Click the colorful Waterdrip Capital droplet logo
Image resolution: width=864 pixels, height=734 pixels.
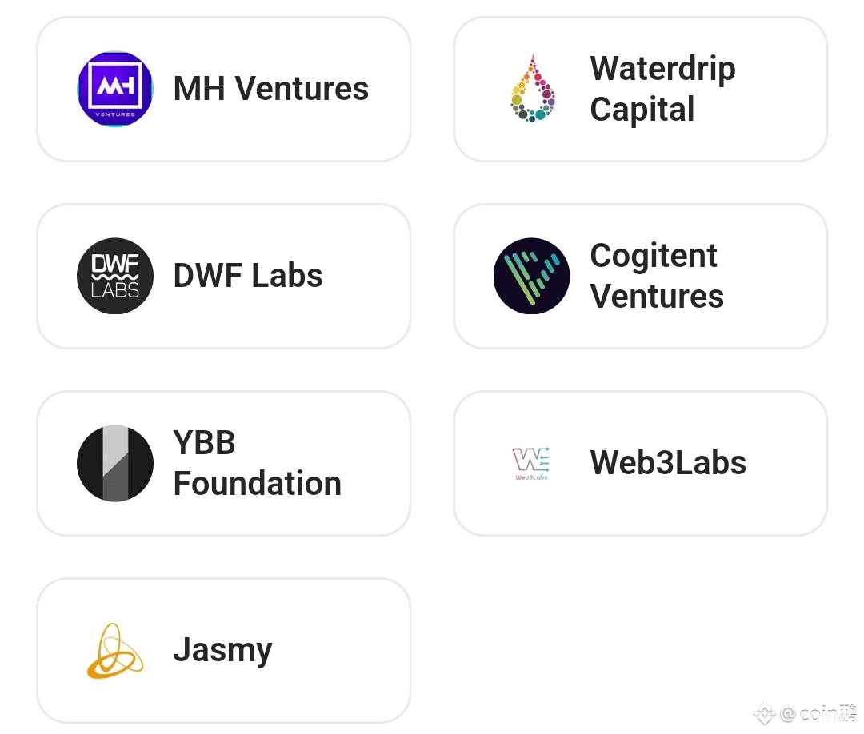tap(532, 89)
